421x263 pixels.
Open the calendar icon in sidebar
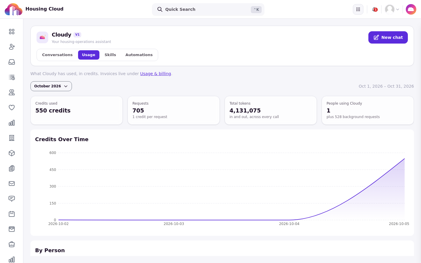click(x=12, y=214)
